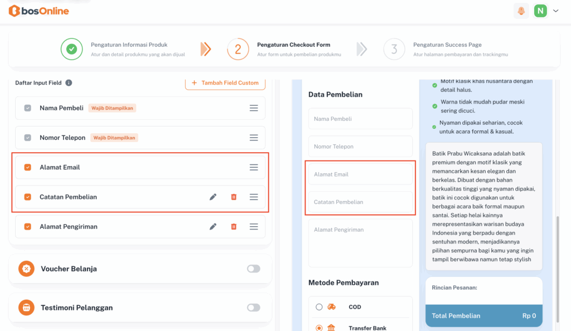Click the trash icon for Catatan Pembelian
This screenshot has height=331, width=571.
click(234, 197)
